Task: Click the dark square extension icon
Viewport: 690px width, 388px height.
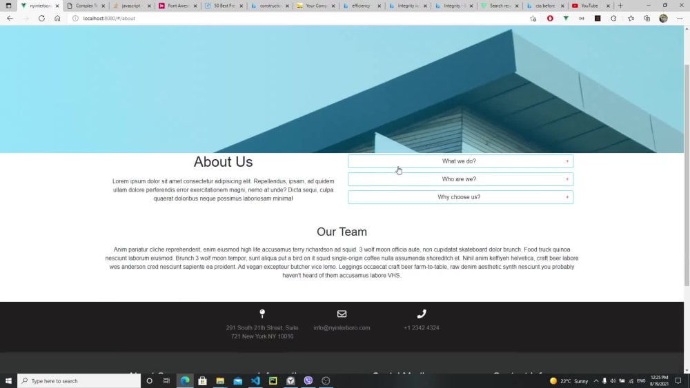Action: pyautogui.click(x=598, y=19)
